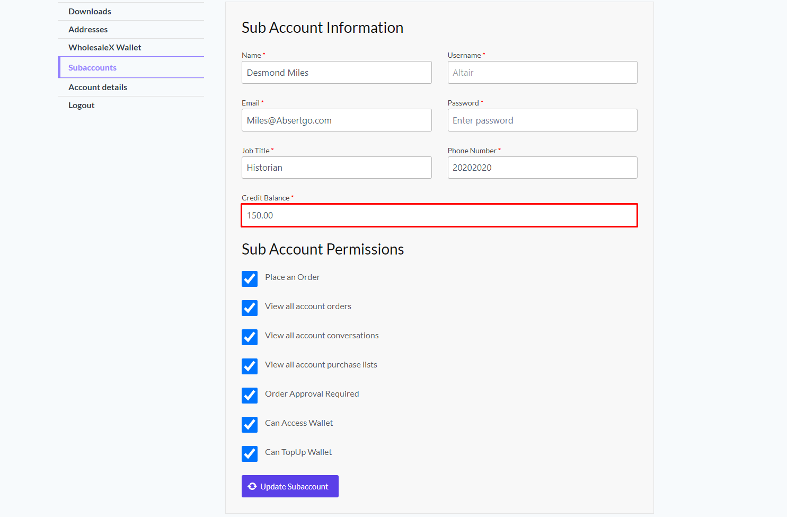787x517 pixels.
Task: Click the Update Subaccount button
Action: tap(290, 486)
